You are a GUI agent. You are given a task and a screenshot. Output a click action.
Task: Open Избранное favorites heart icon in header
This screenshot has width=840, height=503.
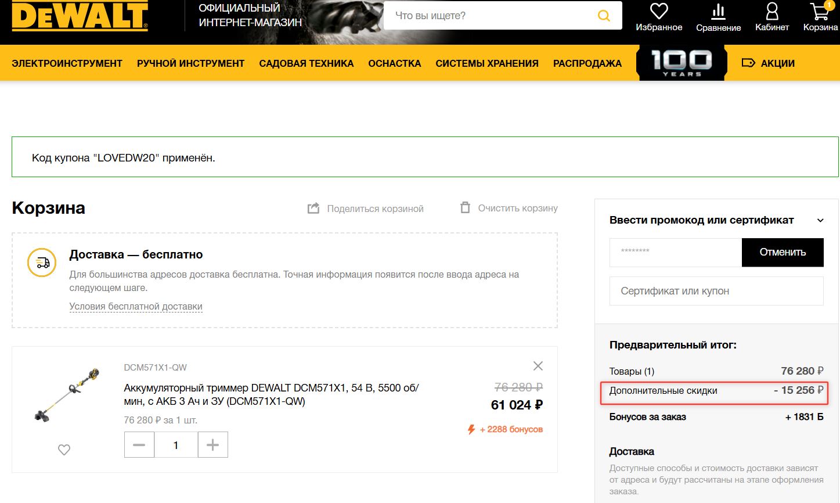[659, 12]
